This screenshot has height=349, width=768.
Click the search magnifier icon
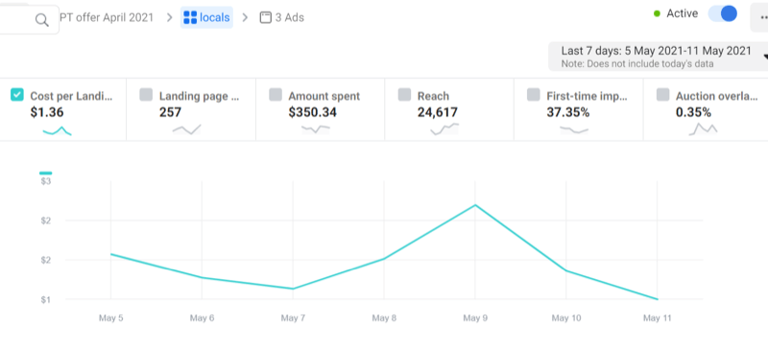42,19
